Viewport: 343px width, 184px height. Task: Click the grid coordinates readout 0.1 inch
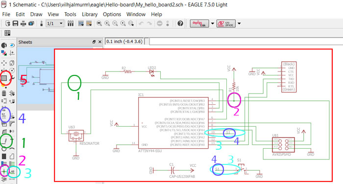[124, 41]
